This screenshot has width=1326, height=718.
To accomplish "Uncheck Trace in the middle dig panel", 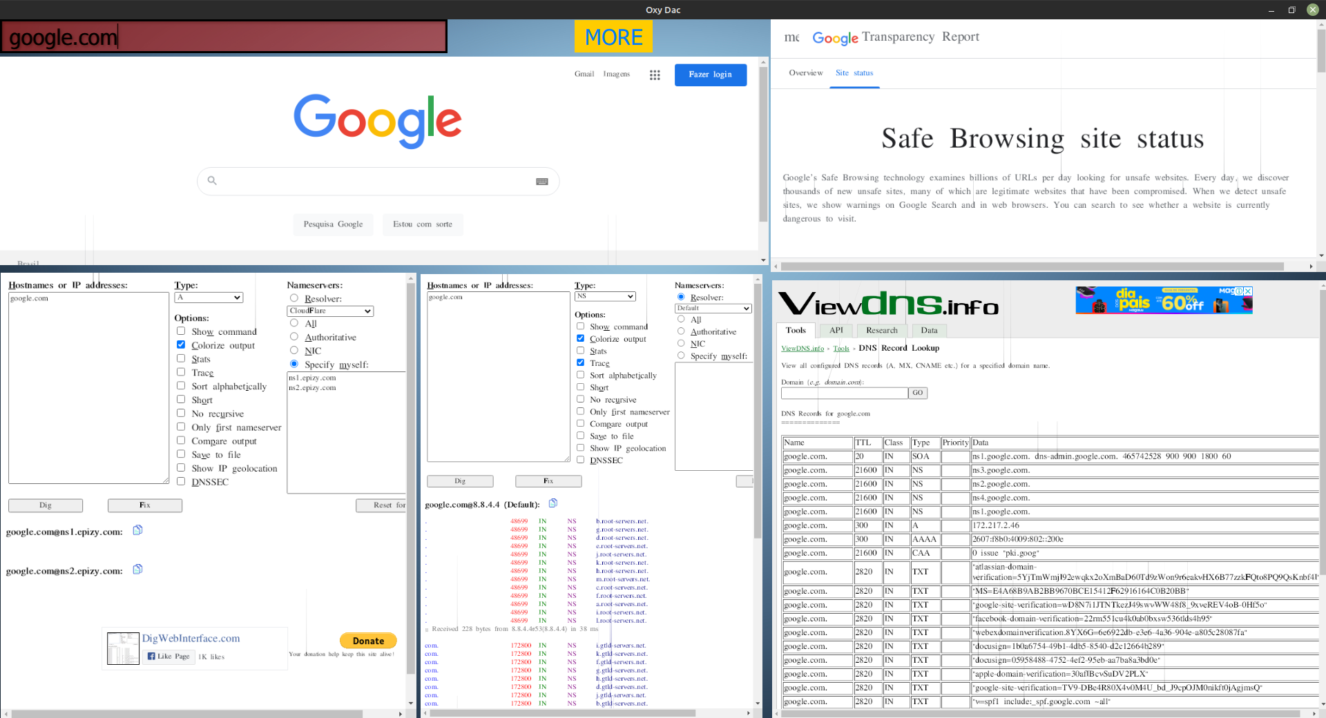I will [580, 362].
